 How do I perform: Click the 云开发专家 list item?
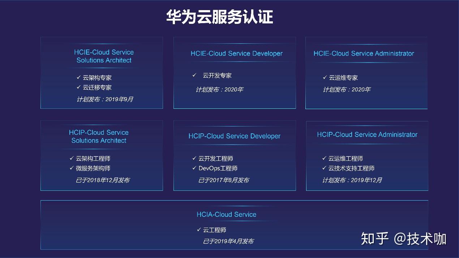click(x=217, y=76)
